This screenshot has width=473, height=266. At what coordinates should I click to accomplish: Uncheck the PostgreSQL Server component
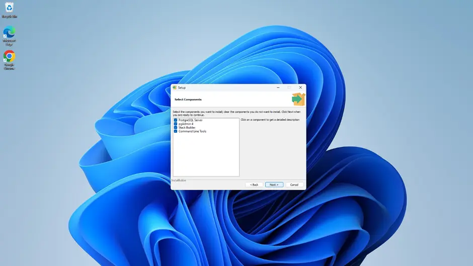coord(176,120)
